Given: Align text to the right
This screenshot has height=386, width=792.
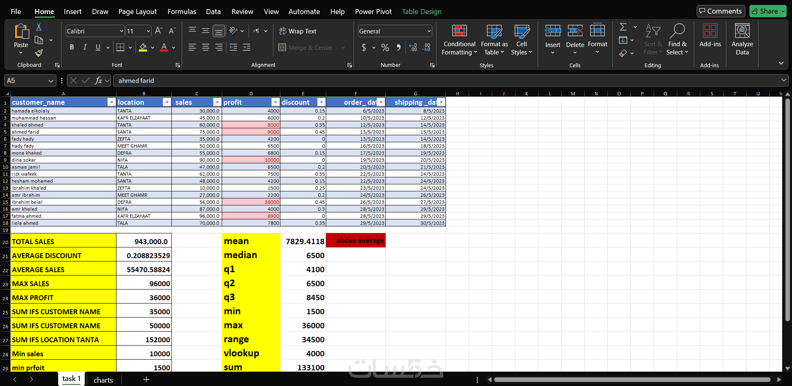Looking at the screenshot, I should tap(219, 47).
